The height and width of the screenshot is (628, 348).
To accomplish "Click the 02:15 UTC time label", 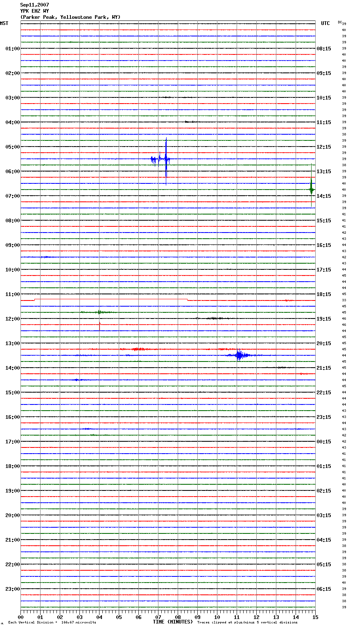I will pos(324,491).
